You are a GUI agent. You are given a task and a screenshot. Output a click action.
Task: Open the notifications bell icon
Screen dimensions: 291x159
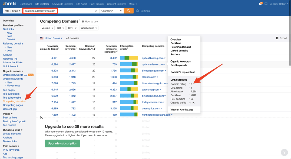click(x=260, y=4)
